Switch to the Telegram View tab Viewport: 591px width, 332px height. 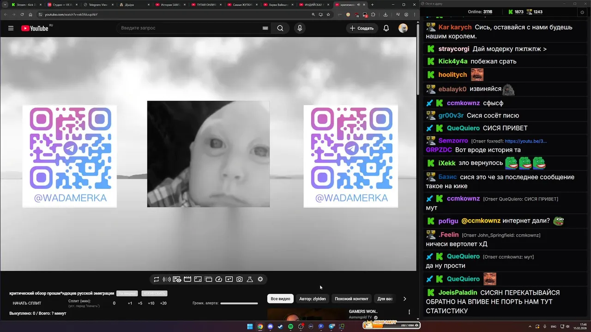(x=99, y=5)
